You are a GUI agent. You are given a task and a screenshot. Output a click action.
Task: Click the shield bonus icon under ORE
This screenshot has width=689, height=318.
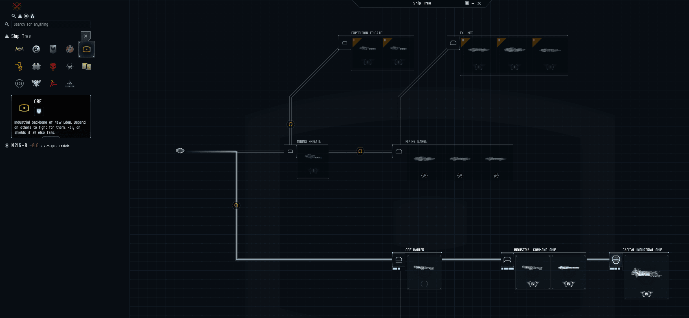pos(39,112)
